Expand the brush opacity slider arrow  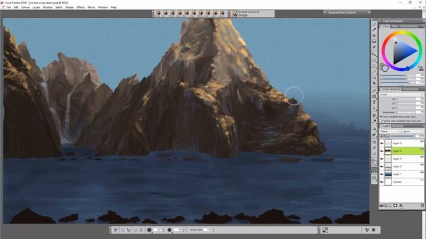tap(184, 230)
